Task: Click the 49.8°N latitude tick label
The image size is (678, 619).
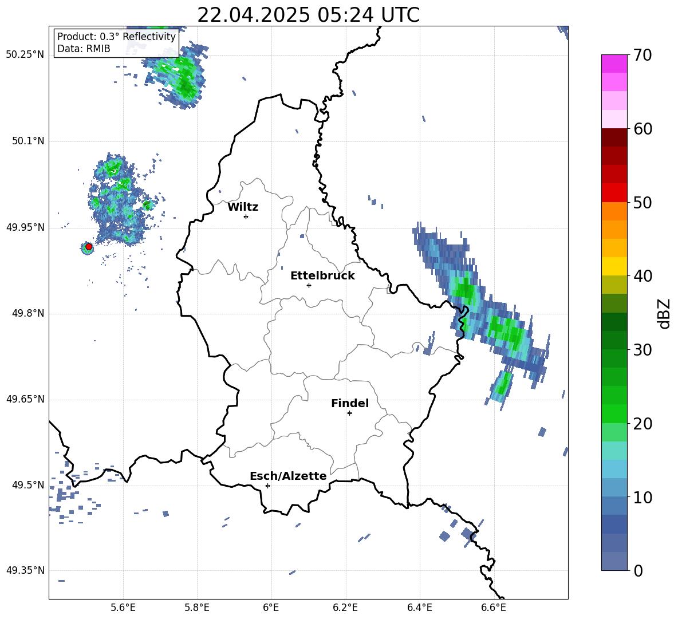Action: pyautogui.click(x=27, y=313)
